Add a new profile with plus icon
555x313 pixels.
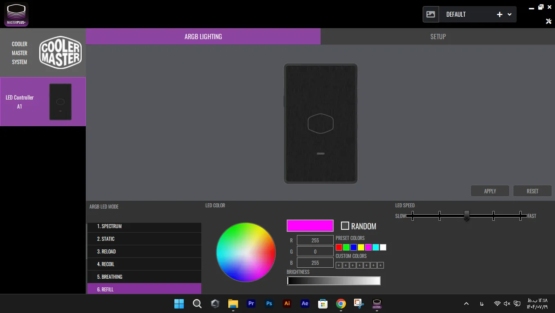499,14
